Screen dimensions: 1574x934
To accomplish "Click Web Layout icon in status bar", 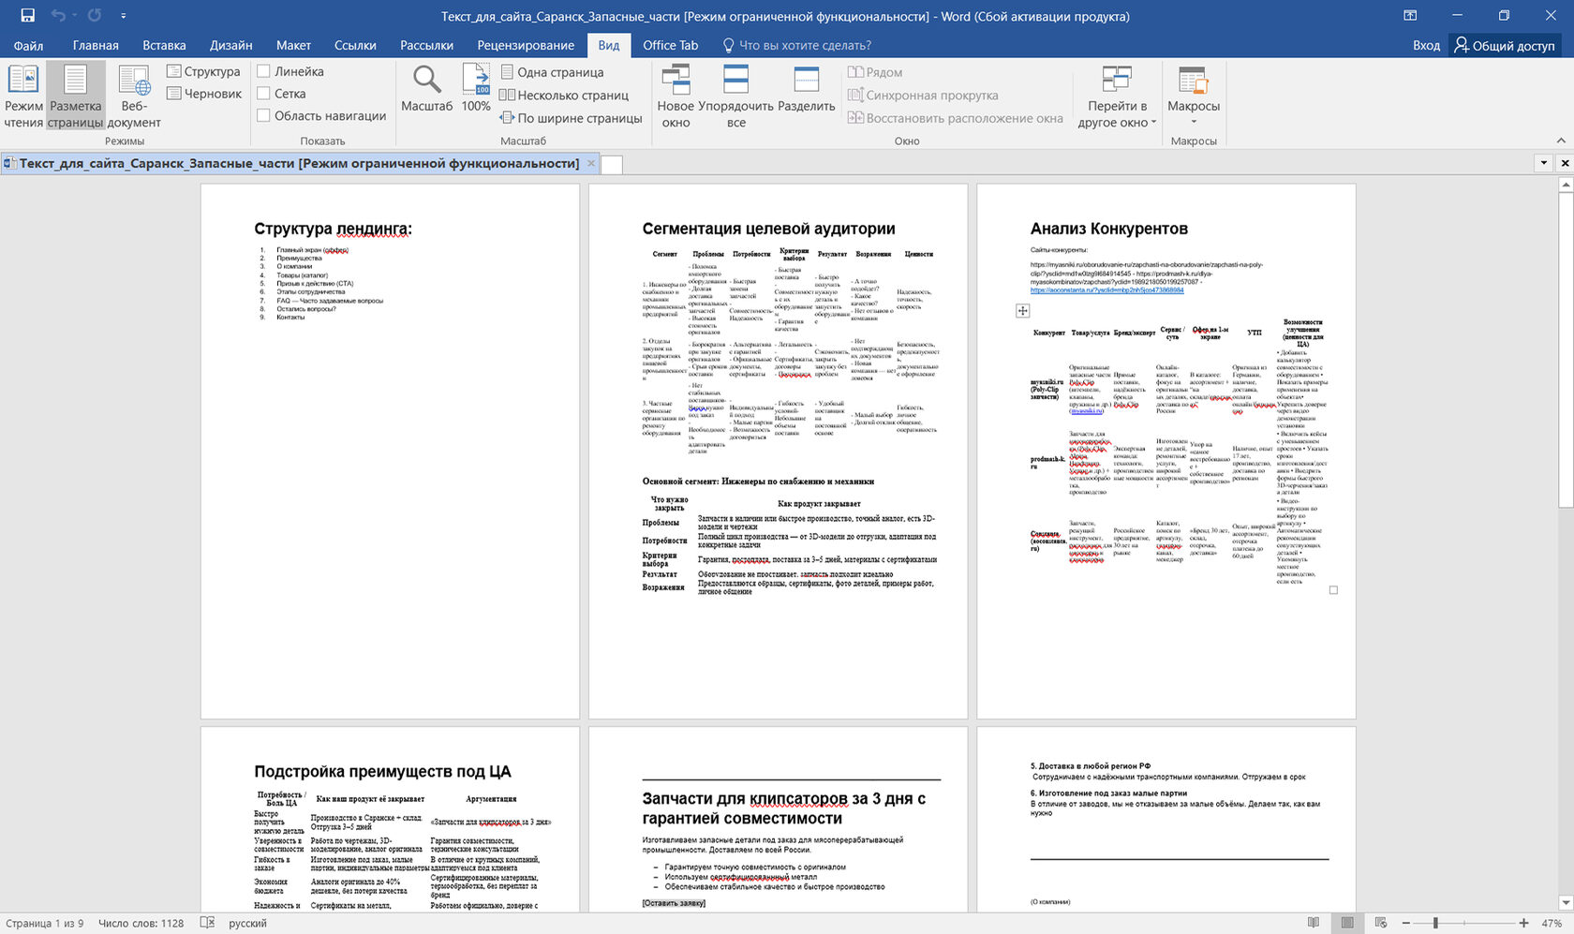I will coord(1381,923).
